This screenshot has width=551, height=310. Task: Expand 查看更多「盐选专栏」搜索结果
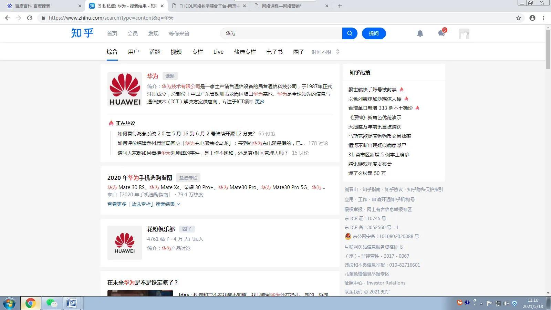point(144,204)
